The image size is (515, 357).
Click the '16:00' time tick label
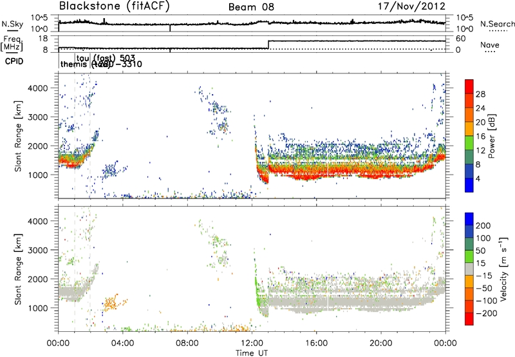tap(316, 343)
